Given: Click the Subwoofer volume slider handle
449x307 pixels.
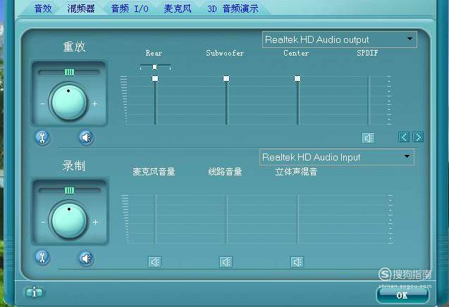Looking at the screenshot, I should click(226, 78).
